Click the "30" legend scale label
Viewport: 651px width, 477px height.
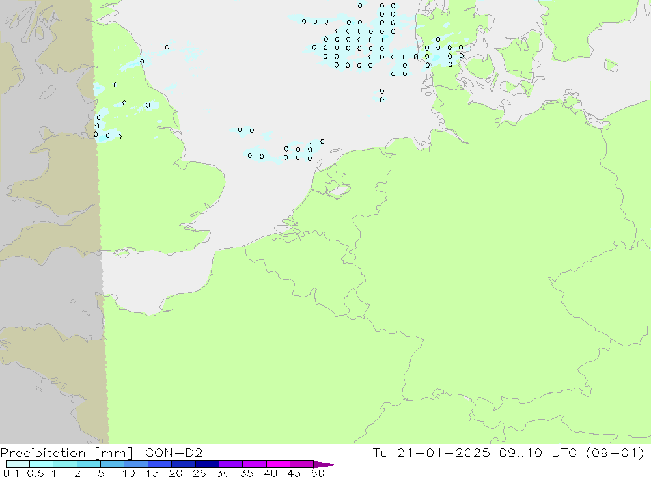(223, 473)
